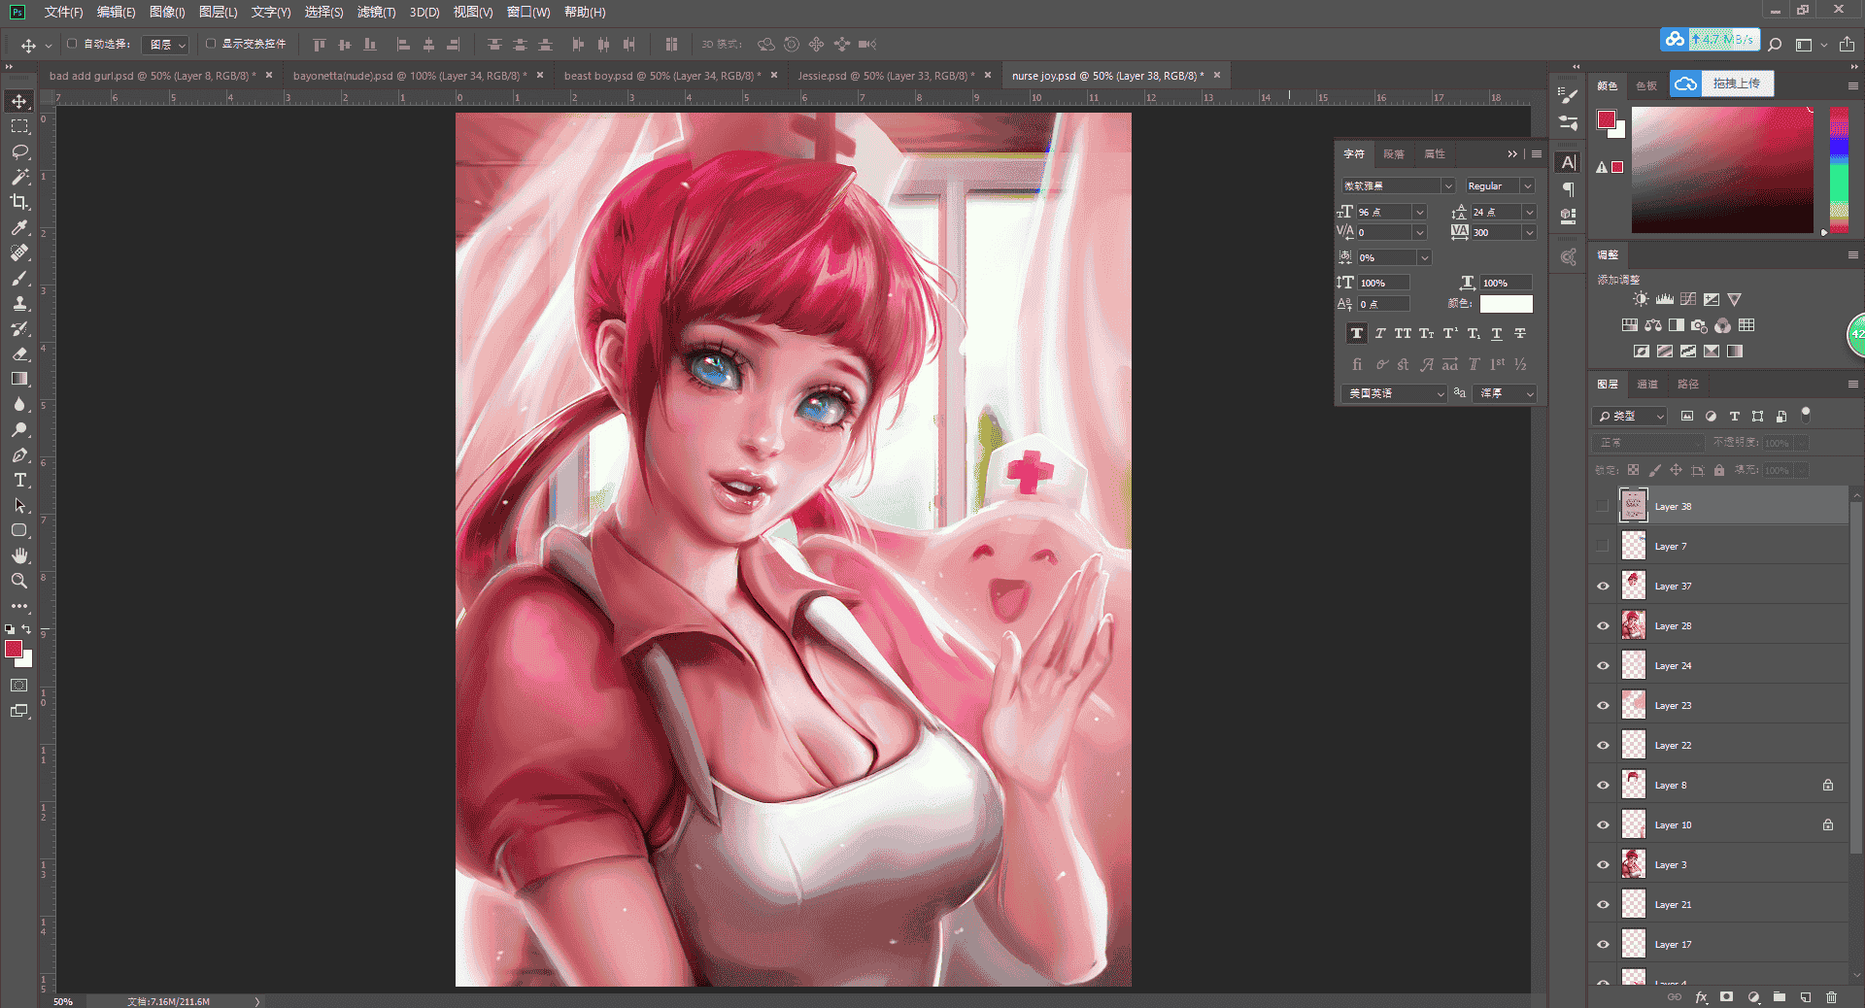Select the Hand tool
The image size is (1865, 1008).
coord(19,555)
